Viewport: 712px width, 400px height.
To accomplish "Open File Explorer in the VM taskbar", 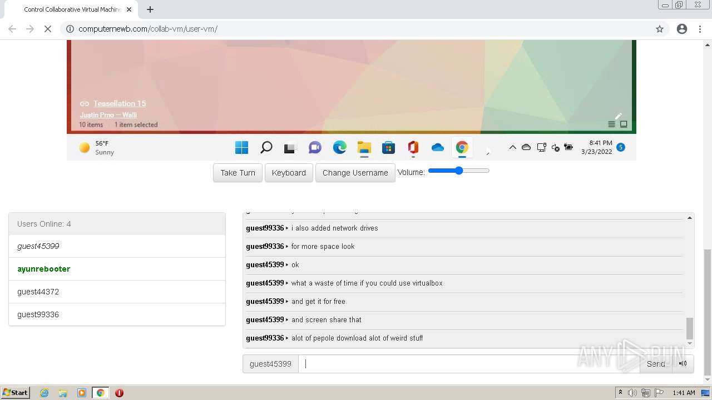I will [x=364, y=147].
